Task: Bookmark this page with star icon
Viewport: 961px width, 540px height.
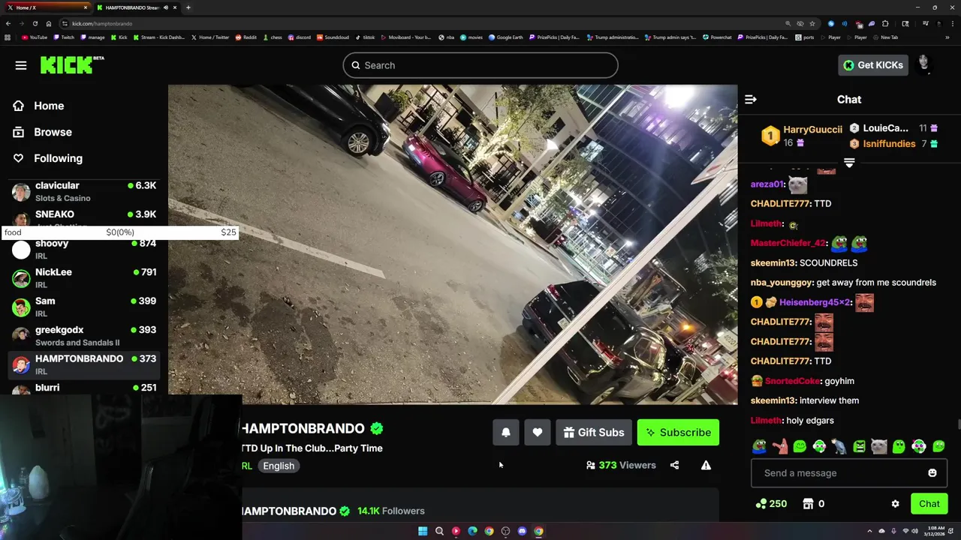Action: (x=812, y=23)
